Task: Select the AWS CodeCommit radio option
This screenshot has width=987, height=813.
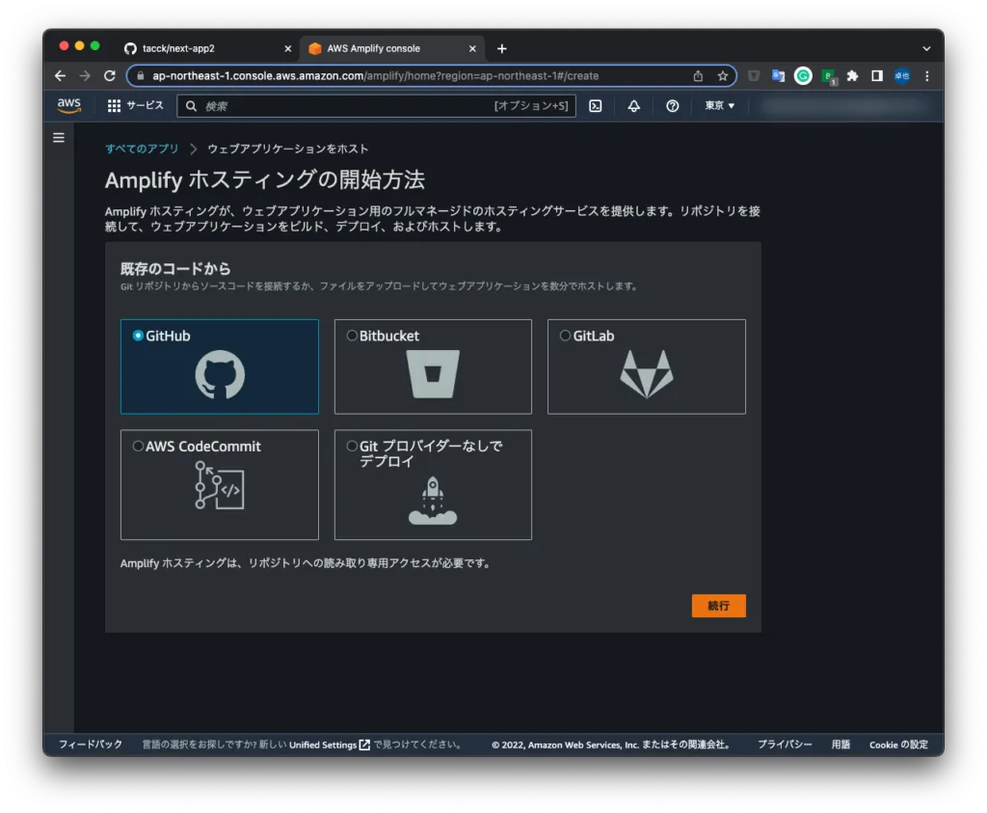Action: tap(138, 447)
